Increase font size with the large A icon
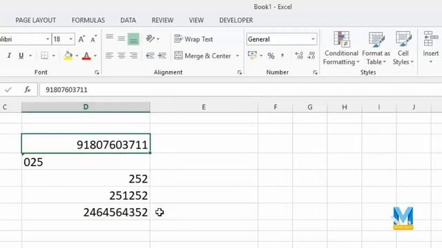Viewport: 442px width, 248px height. click(x=81, y=39)
